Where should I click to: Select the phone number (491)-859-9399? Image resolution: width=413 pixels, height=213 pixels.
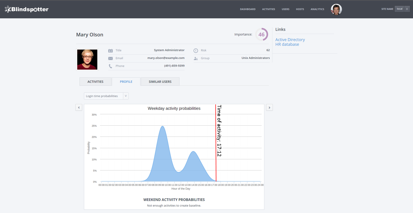pos(174,66)
